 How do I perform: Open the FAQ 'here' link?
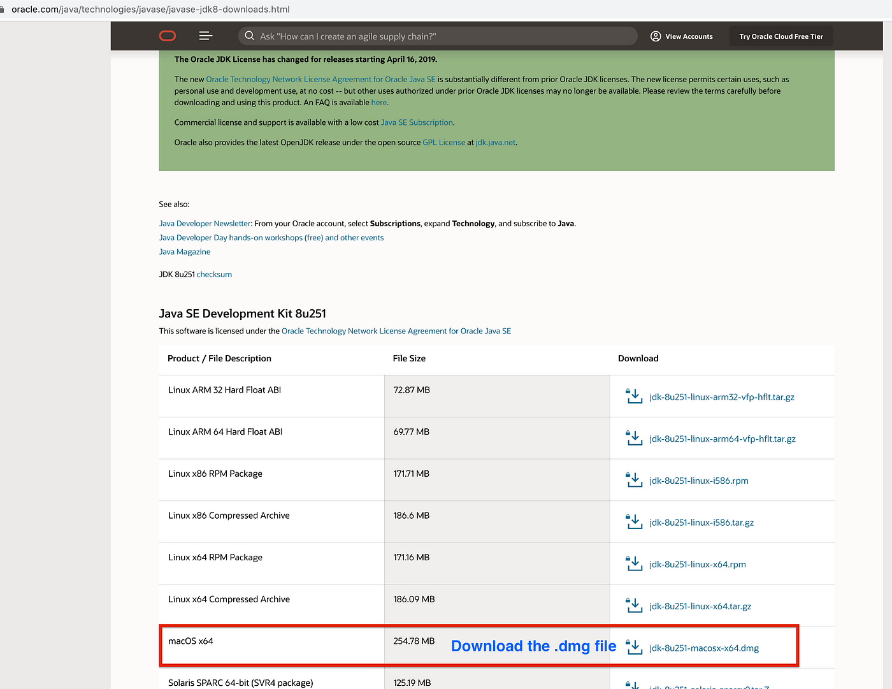[x=379, y=102]
